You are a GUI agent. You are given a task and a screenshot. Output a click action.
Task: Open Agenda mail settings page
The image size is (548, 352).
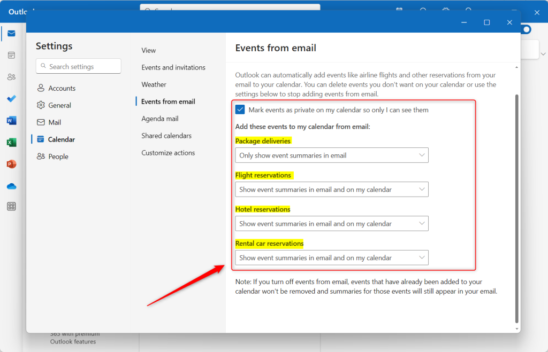[159, 119]
